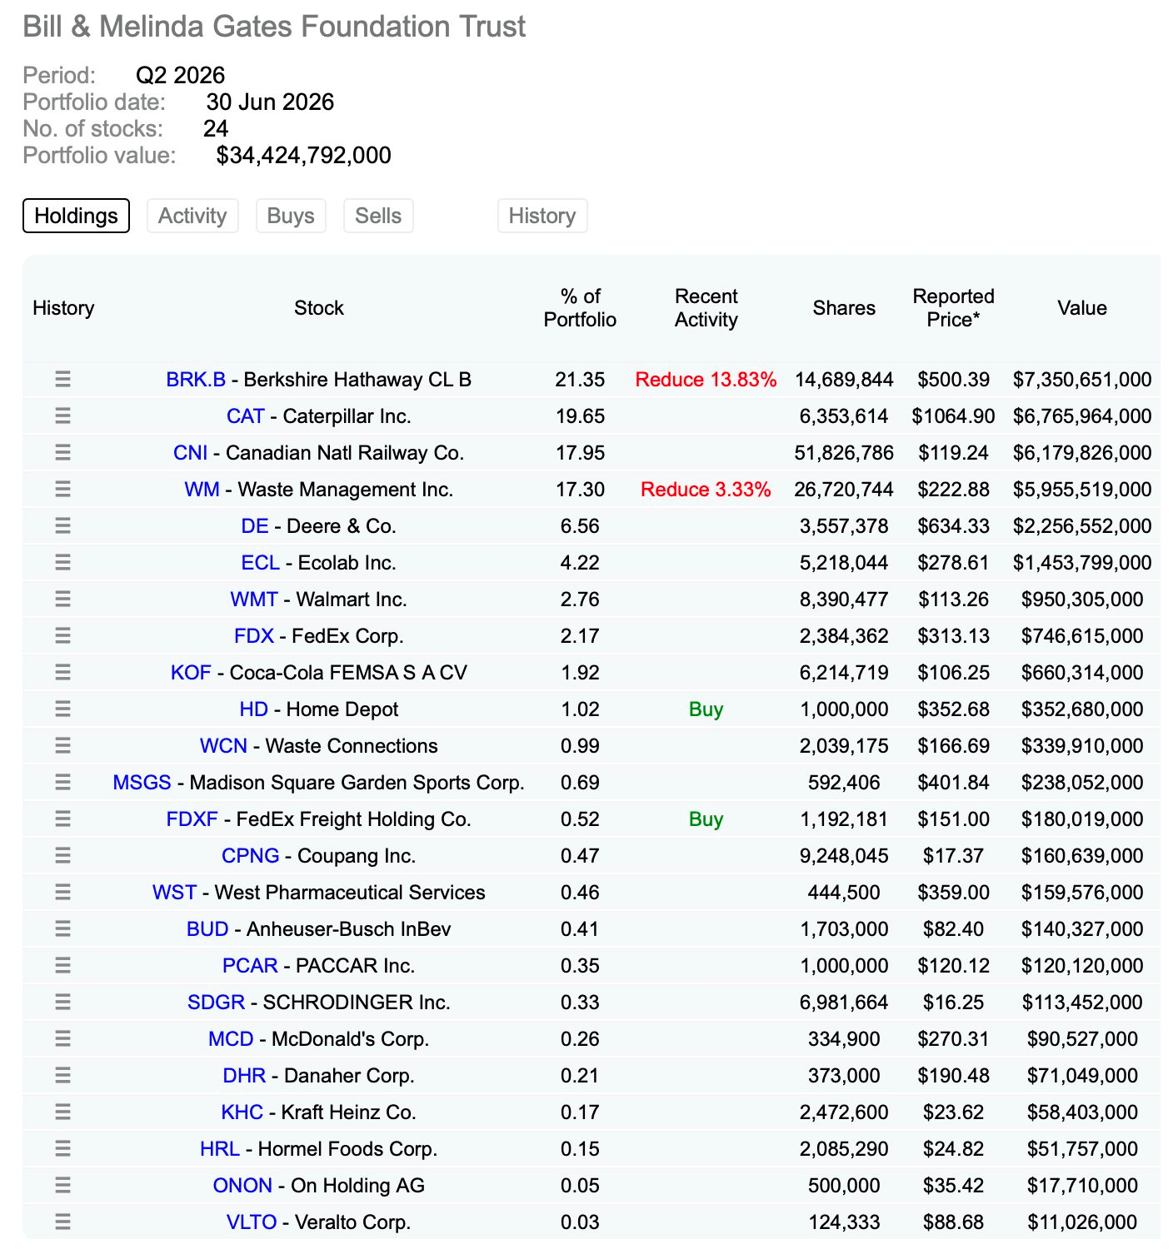1173x1254 pixels.
Task: Open the FDXF ticker link
Action: tap(192, 819)
